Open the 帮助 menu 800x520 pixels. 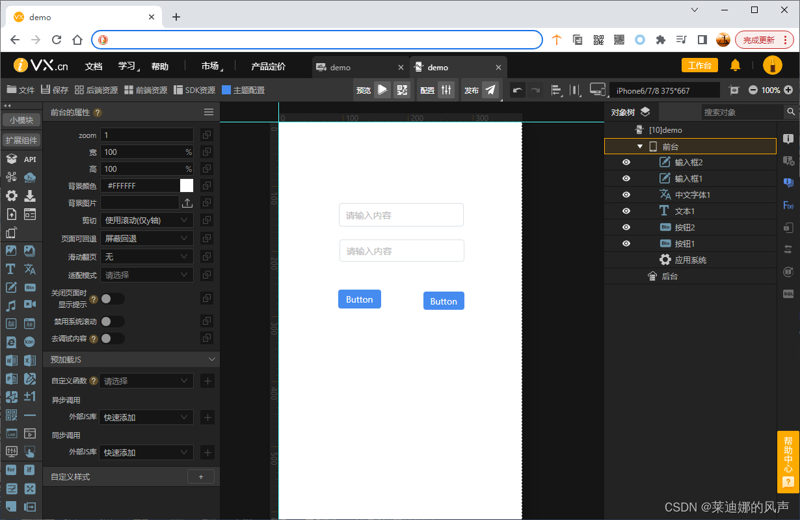point(160,66)
